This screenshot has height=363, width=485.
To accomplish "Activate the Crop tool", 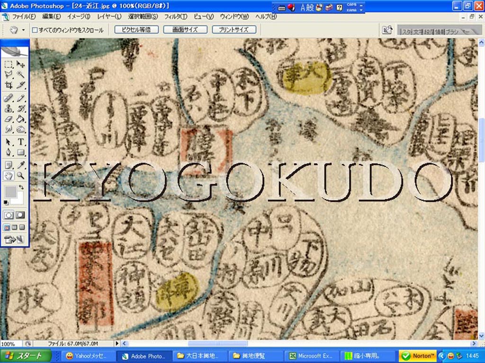I will 9,85.
